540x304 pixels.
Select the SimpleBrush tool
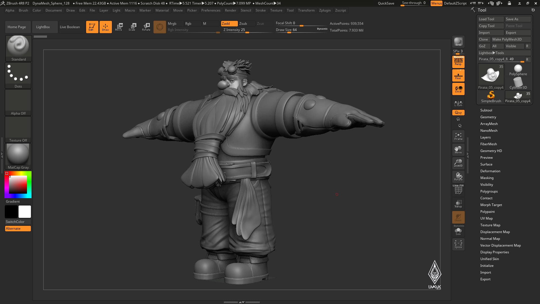coord(491,97)
